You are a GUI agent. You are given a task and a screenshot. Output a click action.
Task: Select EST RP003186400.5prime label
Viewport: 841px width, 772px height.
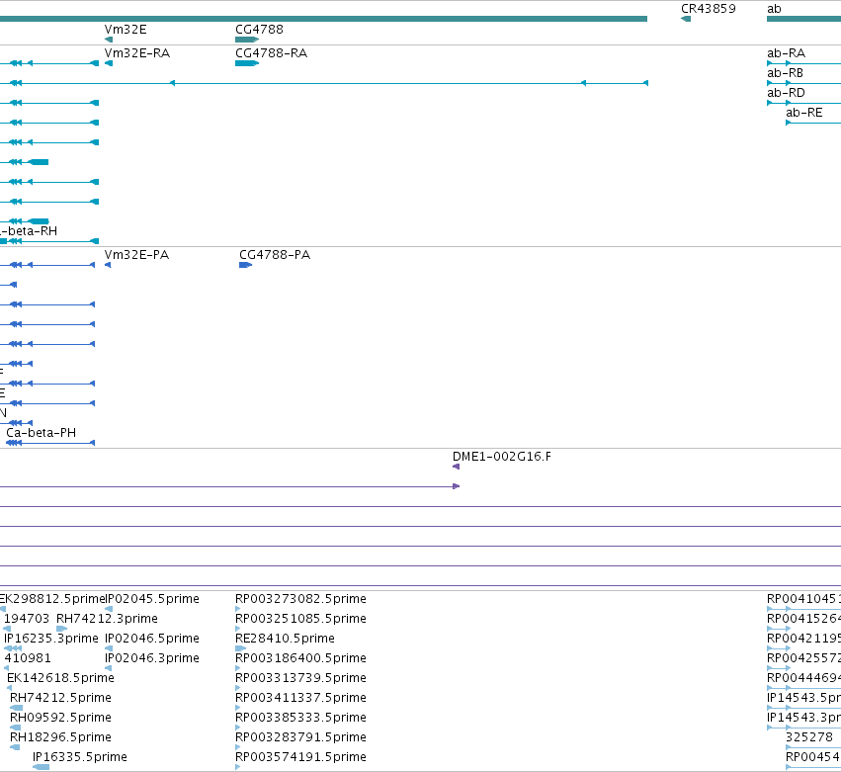click(x=300, y=658)
